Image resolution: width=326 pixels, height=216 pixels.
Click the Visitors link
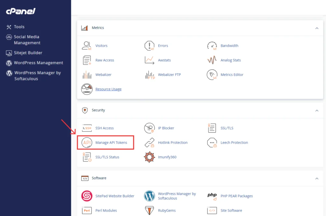pos(101,46)
